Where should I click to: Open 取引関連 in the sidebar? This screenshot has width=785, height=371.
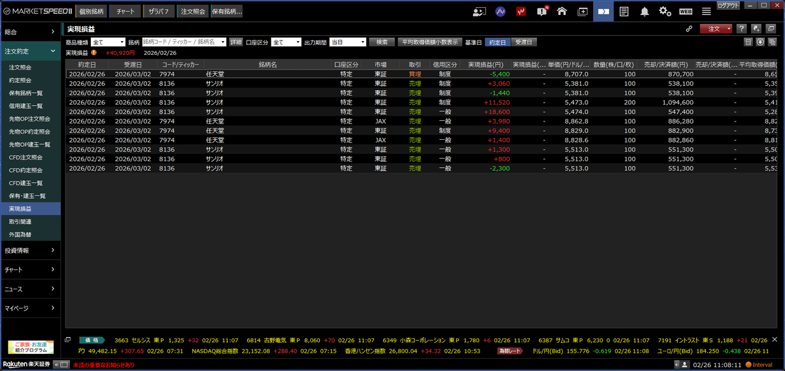coord(30,221)
